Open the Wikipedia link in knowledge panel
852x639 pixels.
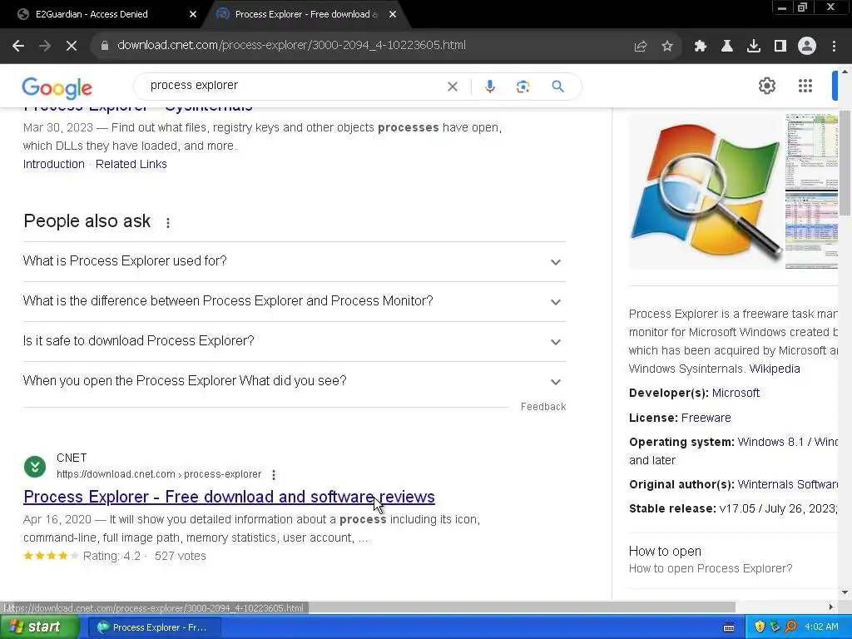775,369
